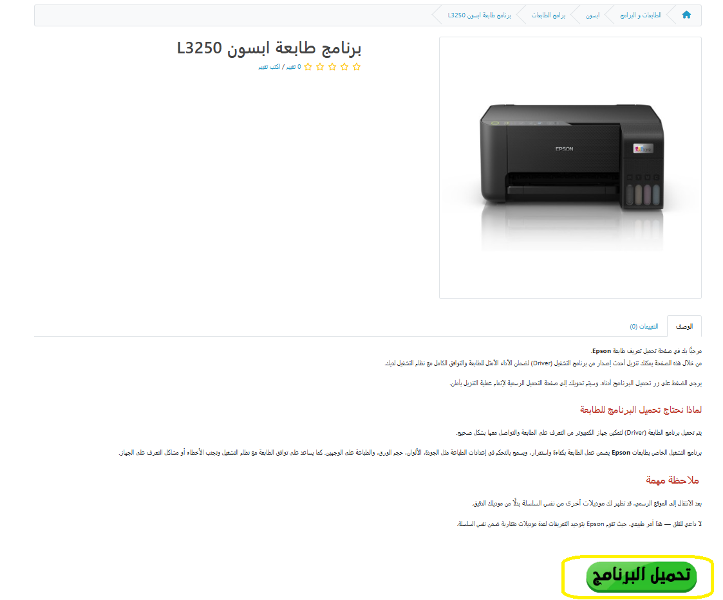Viewport: 723px width, 600px height.
Task: Switch to the التقييمات (0) reviews tab
Action: click(644, 326)
